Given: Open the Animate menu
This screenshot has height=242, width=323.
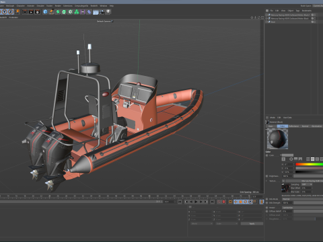Looking at the screenshot, I should coord(31,6).
